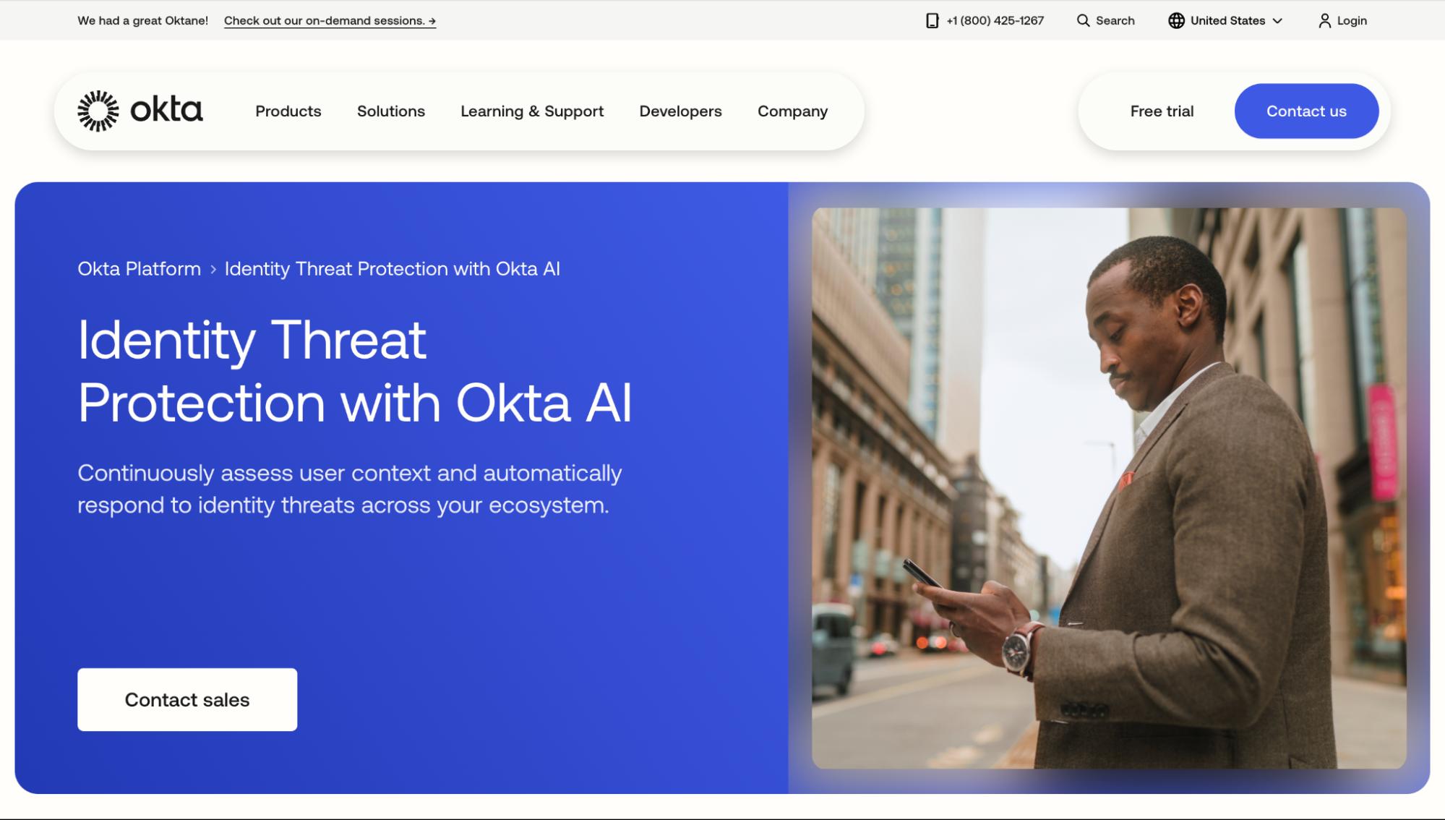This screenshot has height=820, width=1445.
Task: Open the Solutions menu
Action: (x=390, y=111)
